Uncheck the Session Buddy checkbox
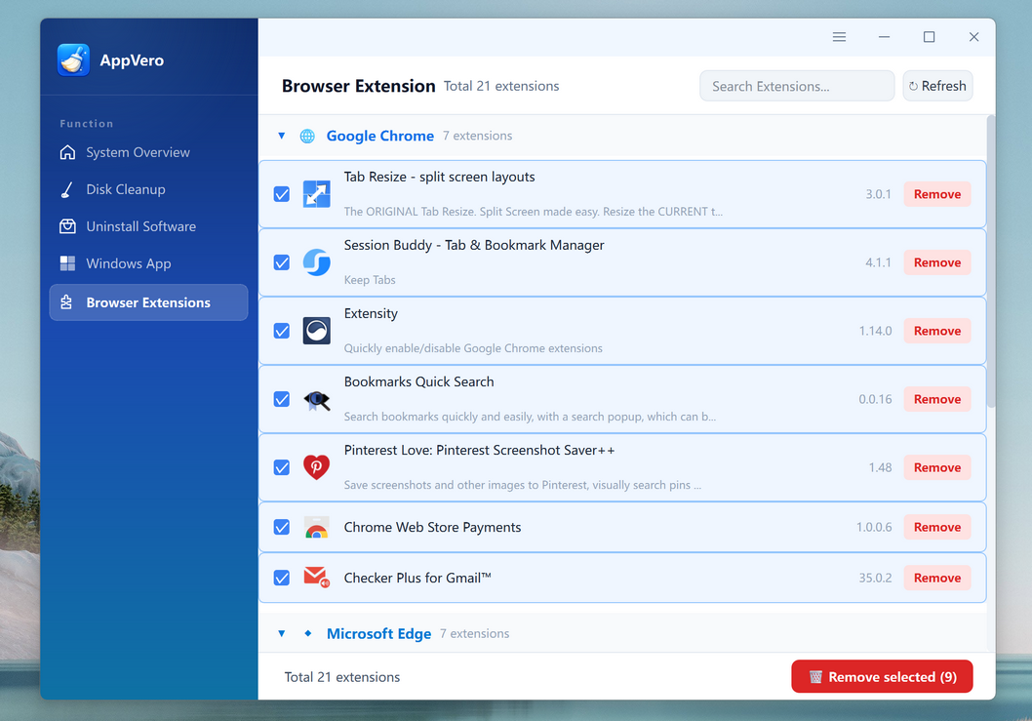The width and height of the screenshot is (1032, 721). tap(282, 262)
